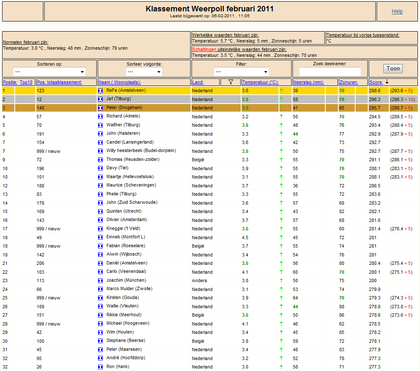The width and height of the screenshot is (420, 371).
Task: Click the Toon button
Action: coord(393,69)
